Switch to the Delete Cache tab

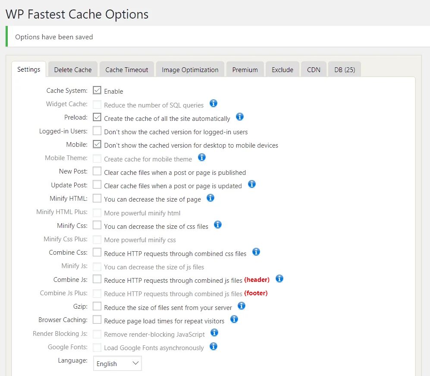(73, 70)
